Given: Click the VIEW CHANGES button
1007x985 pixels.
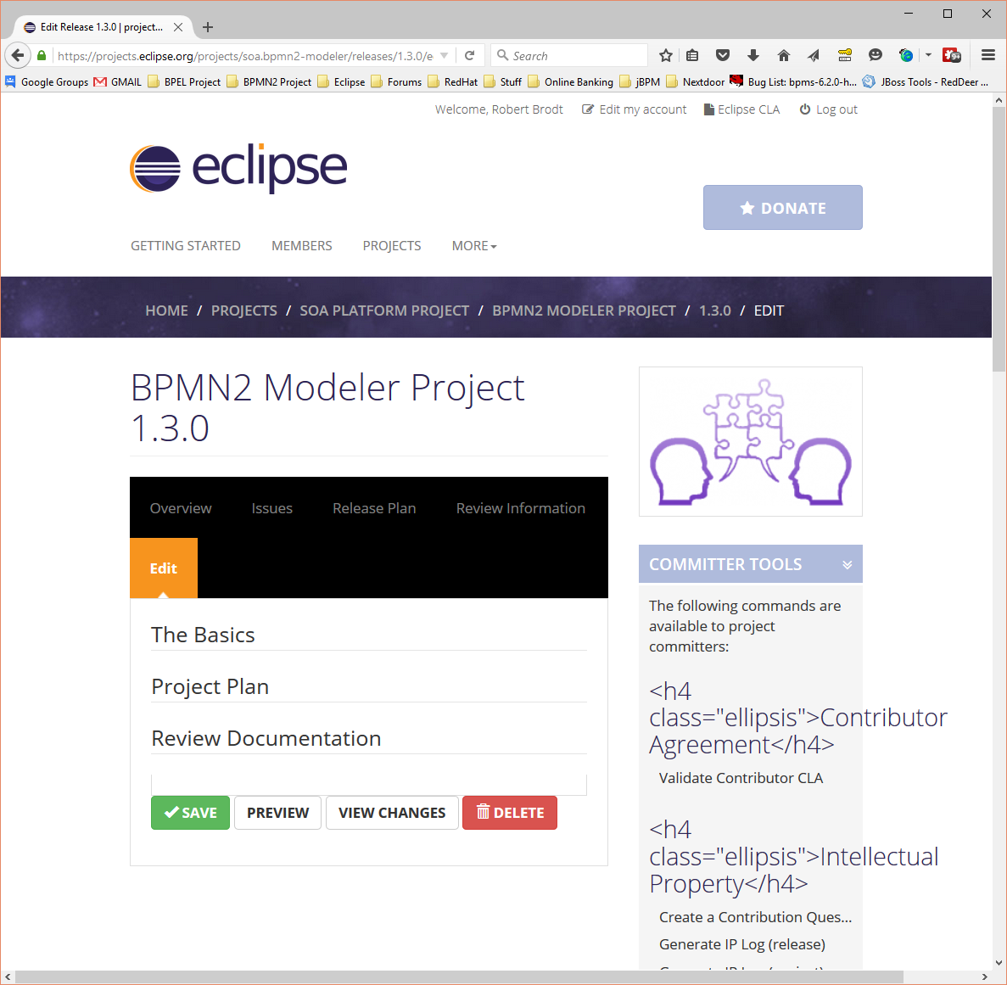Looking at the screenshot, I should point(392,813).
